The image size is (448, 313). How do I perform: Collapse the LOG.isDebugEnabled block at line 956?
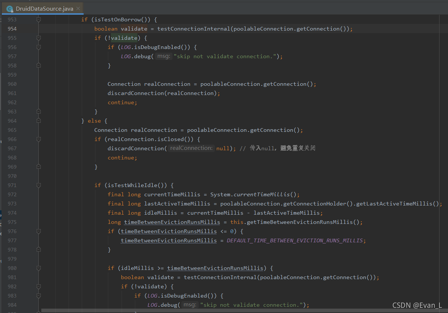pos(39,47)
